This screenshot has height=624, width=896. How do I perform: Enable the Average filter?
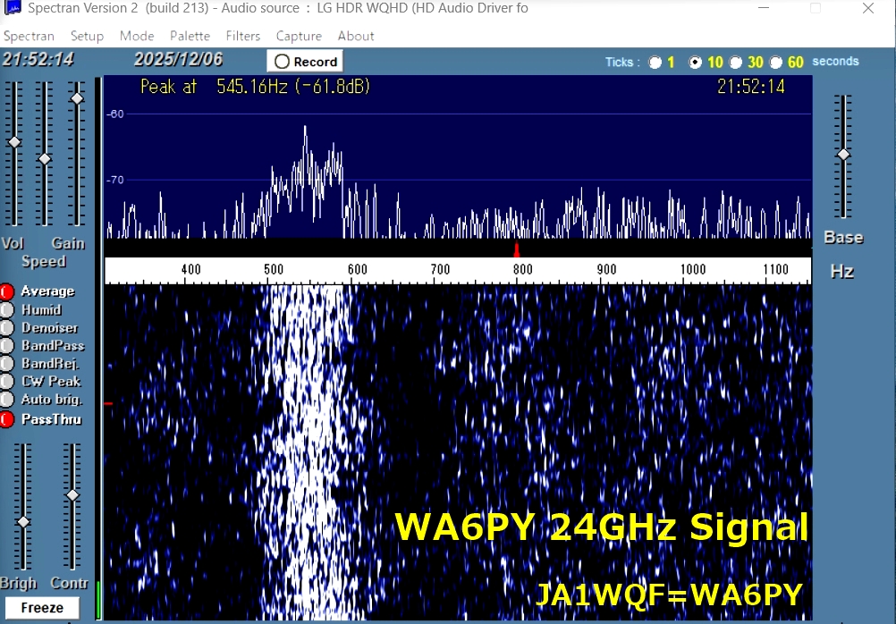click(9, 291)
